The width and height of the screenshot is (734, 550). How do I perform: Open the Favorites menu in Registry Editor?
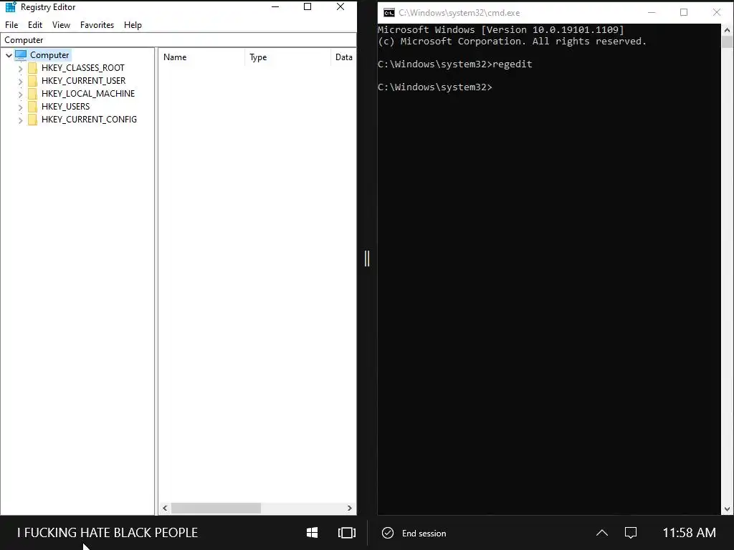[x=97, y=25]
